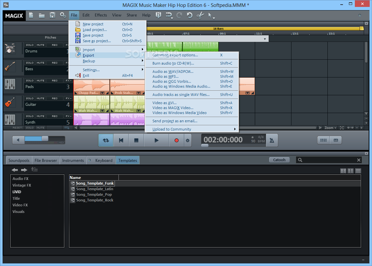Open the Pads track FX dropdown

coord(68,80)
